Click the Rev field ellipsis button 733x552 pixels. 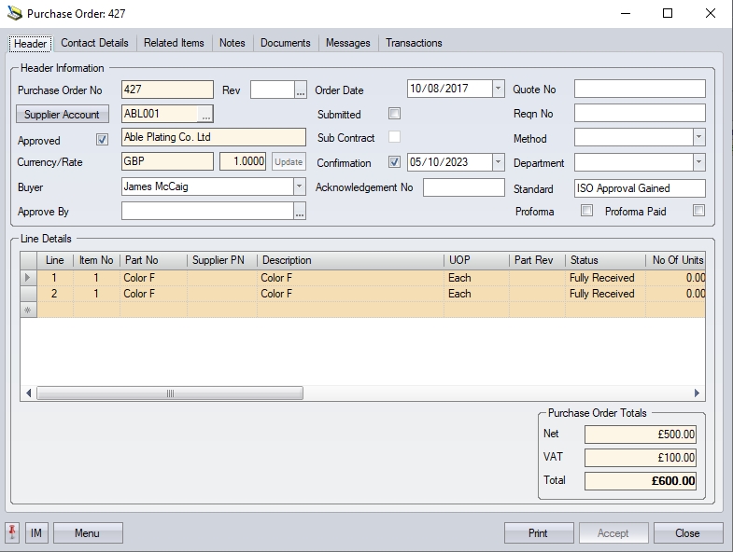300,90
